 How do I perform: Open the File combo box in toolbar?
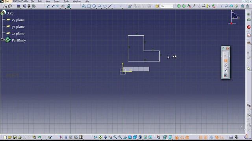[167, 6]
